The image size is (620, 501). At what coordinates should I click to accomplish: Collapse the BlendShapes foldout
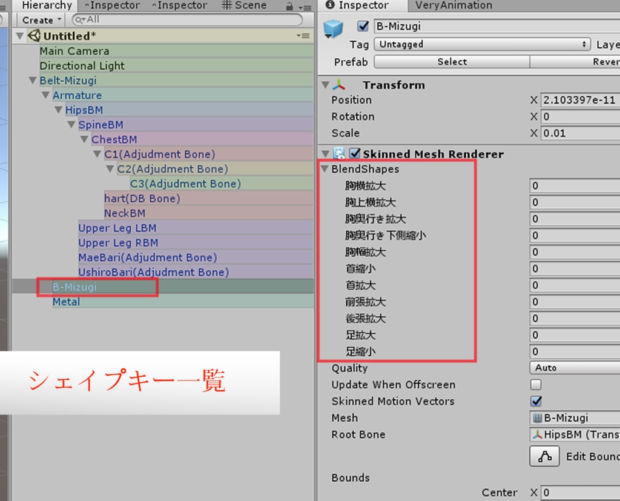click(x=325, y=169)
